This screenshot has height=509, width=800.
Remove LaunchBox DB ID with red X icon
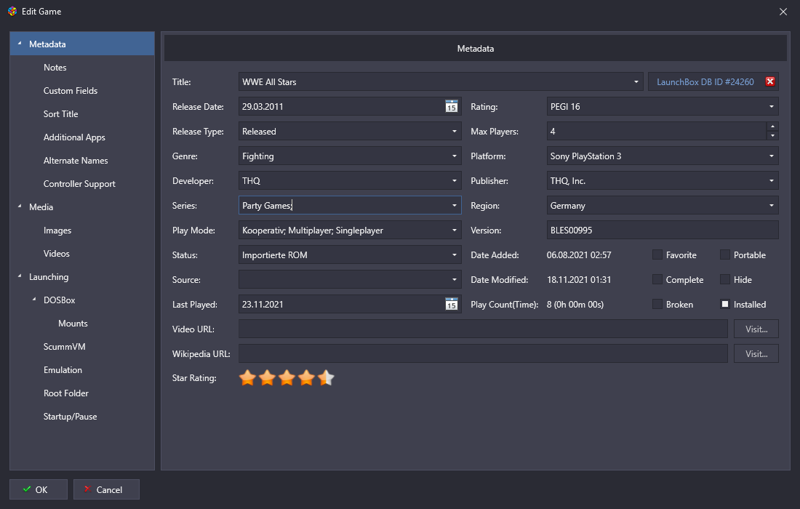tap(769, 82)
